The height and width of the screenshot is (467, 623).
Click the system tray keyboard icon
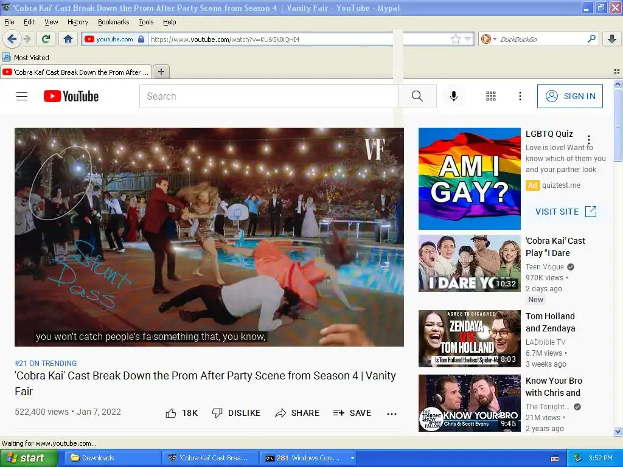click(555, 458)
